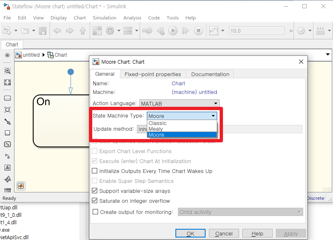Screen dimensions: 333x240
Task: Toggle Export Chart Level Functions checkbox
Action: click(x=94, y=151)
